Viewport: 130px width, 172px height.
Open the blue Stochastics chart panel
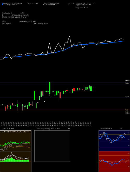(114, 141)
